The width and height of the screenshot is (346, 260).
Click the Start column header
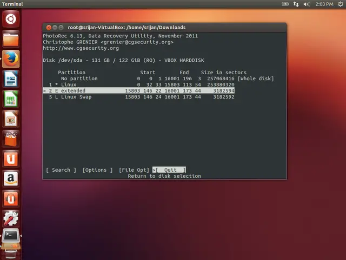pyautogui.click(x=148, y=73)
